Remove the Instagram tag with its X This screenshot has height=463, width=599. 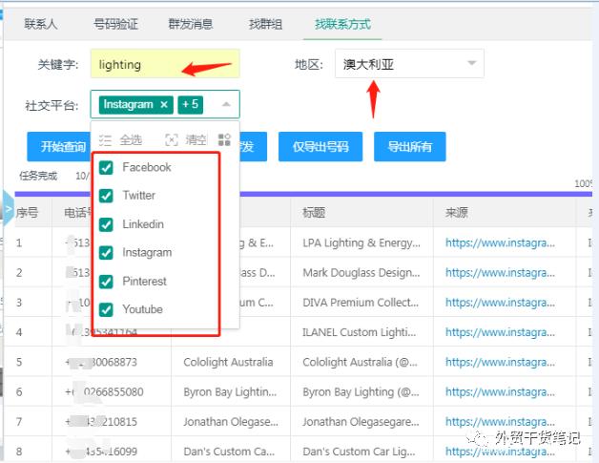pyautogui.click(x=164, y=104)
